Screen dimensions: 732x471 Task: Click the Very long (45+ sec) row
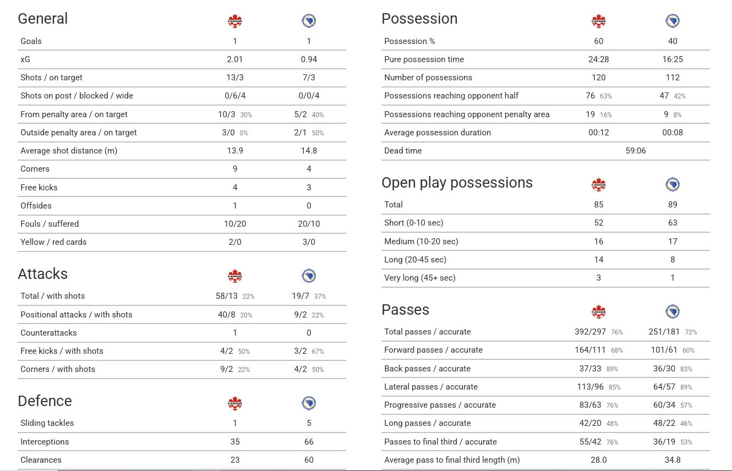click(x=545, y=278)
